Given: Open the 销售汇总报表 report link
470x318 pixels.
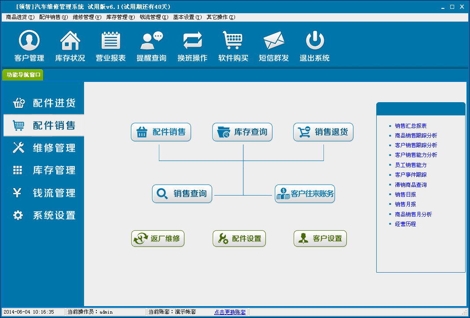Looking at the screenshot, I should point(411,126).
